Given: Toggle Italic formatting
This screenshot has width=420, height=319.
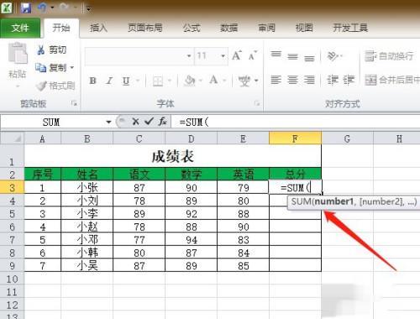Looking at the screenshot, I should [x=109, y=81].
